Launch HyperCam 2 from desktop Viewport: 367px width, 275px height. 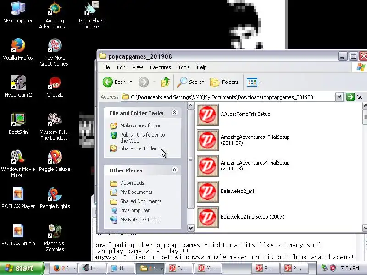point(18,87)
